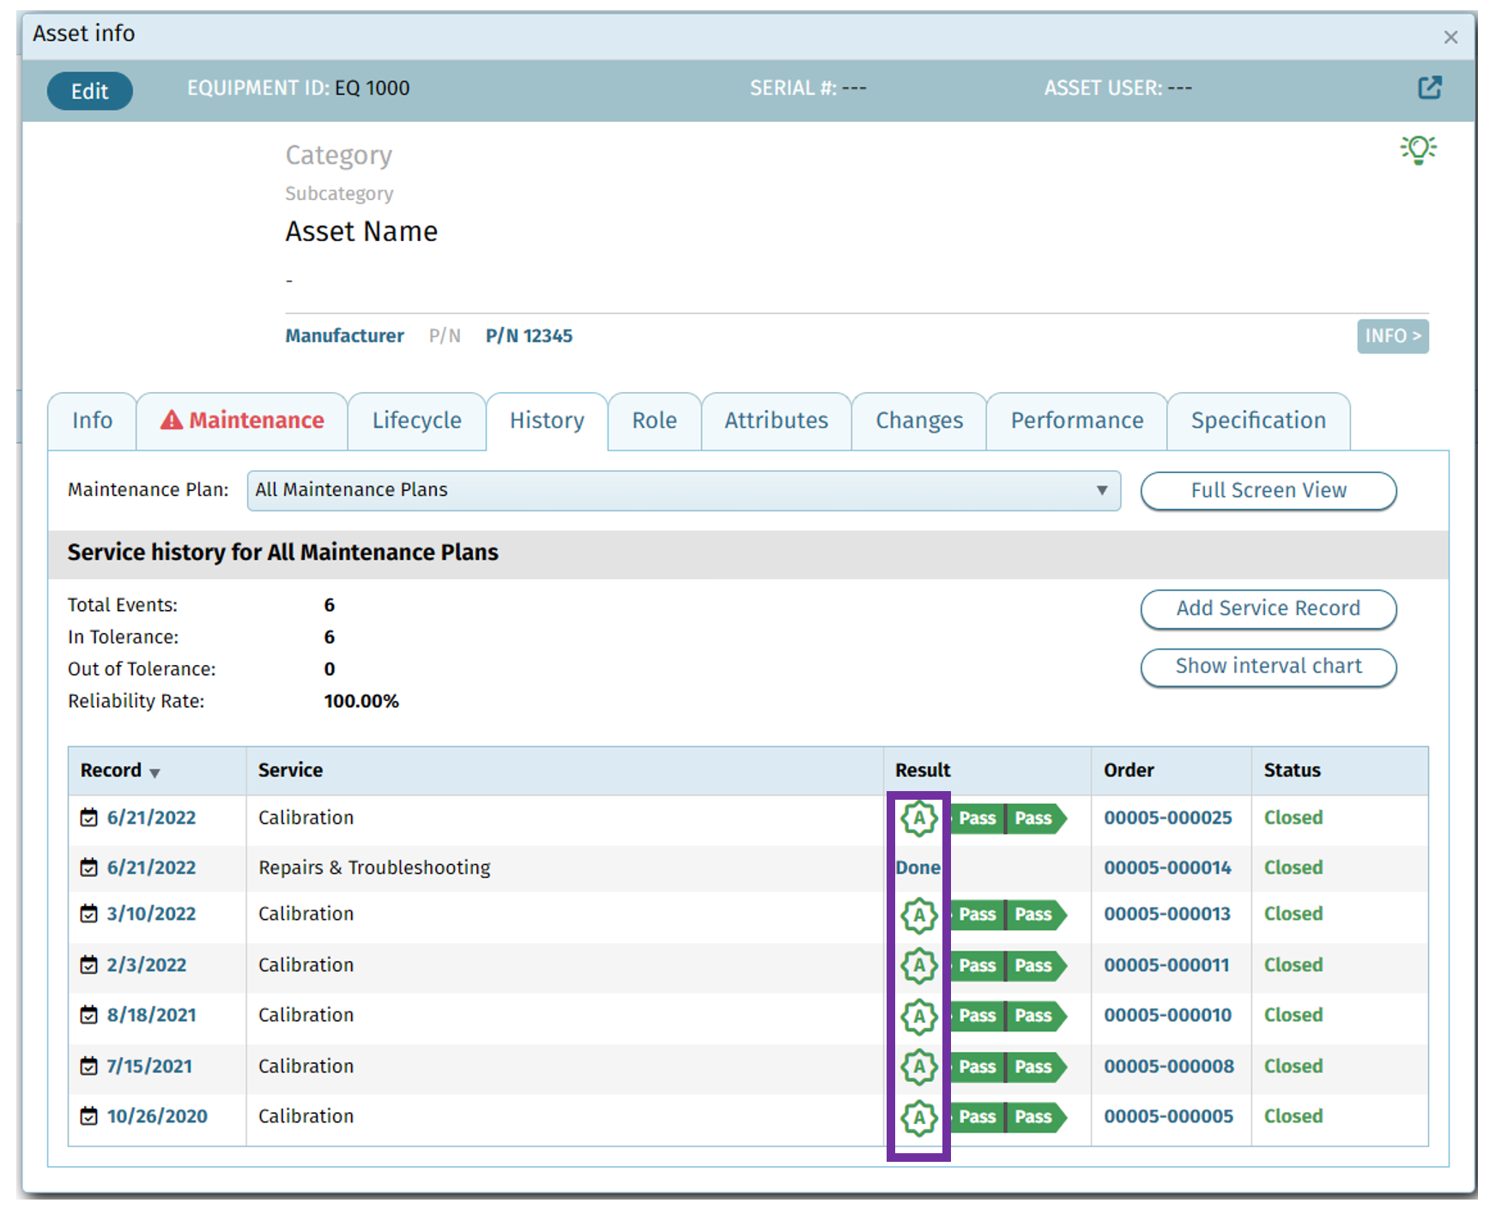1490x1215 pixels.
Task: Close the Asset info dialog
Action: 1451,37
